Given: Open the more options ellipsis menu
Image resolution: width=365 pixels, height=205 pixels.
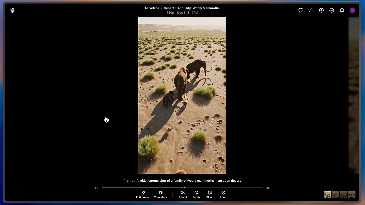Looking at the screenshot, I should (331, 10).
